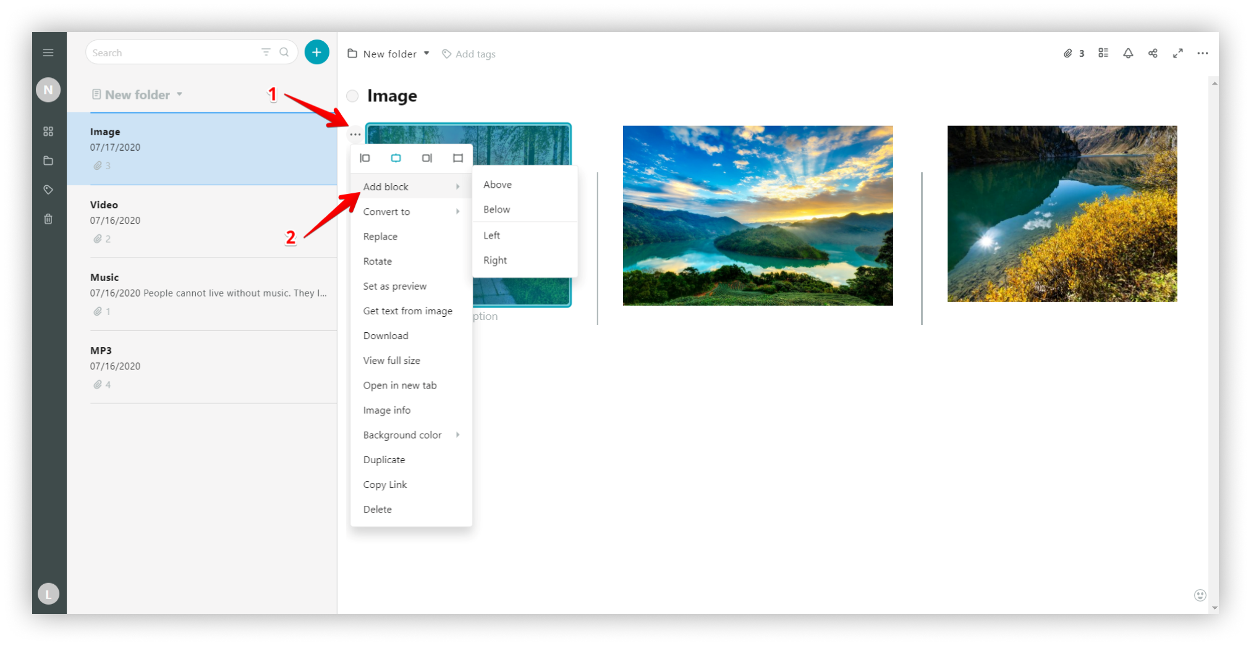Screen dimensions: 1251x646
Task: Select View full size menu item
Action: pos(411,360)
